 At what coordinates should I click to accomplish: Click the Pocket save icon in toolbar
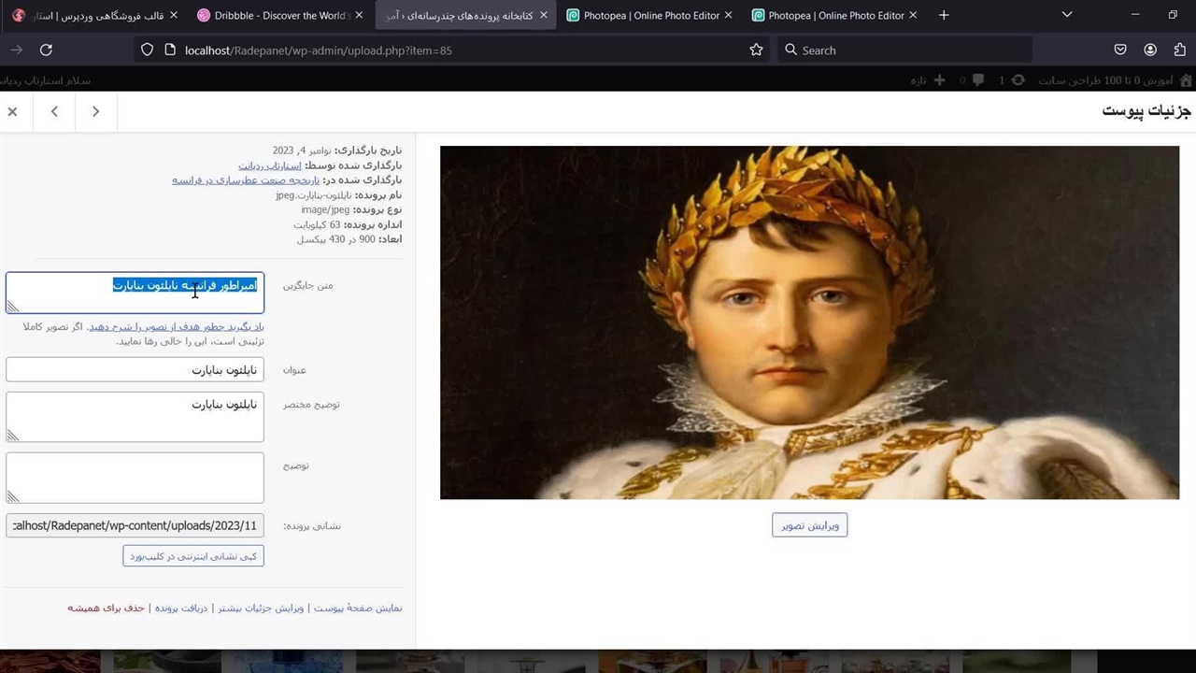pos(1120,50)
